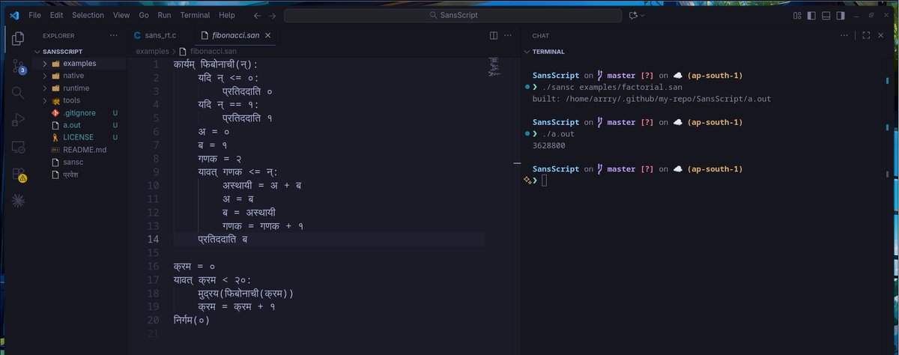The height and width of the screenshot is (355, 899).
Task: Open the Run and Debug view
Action: click(x=18, y=120)
